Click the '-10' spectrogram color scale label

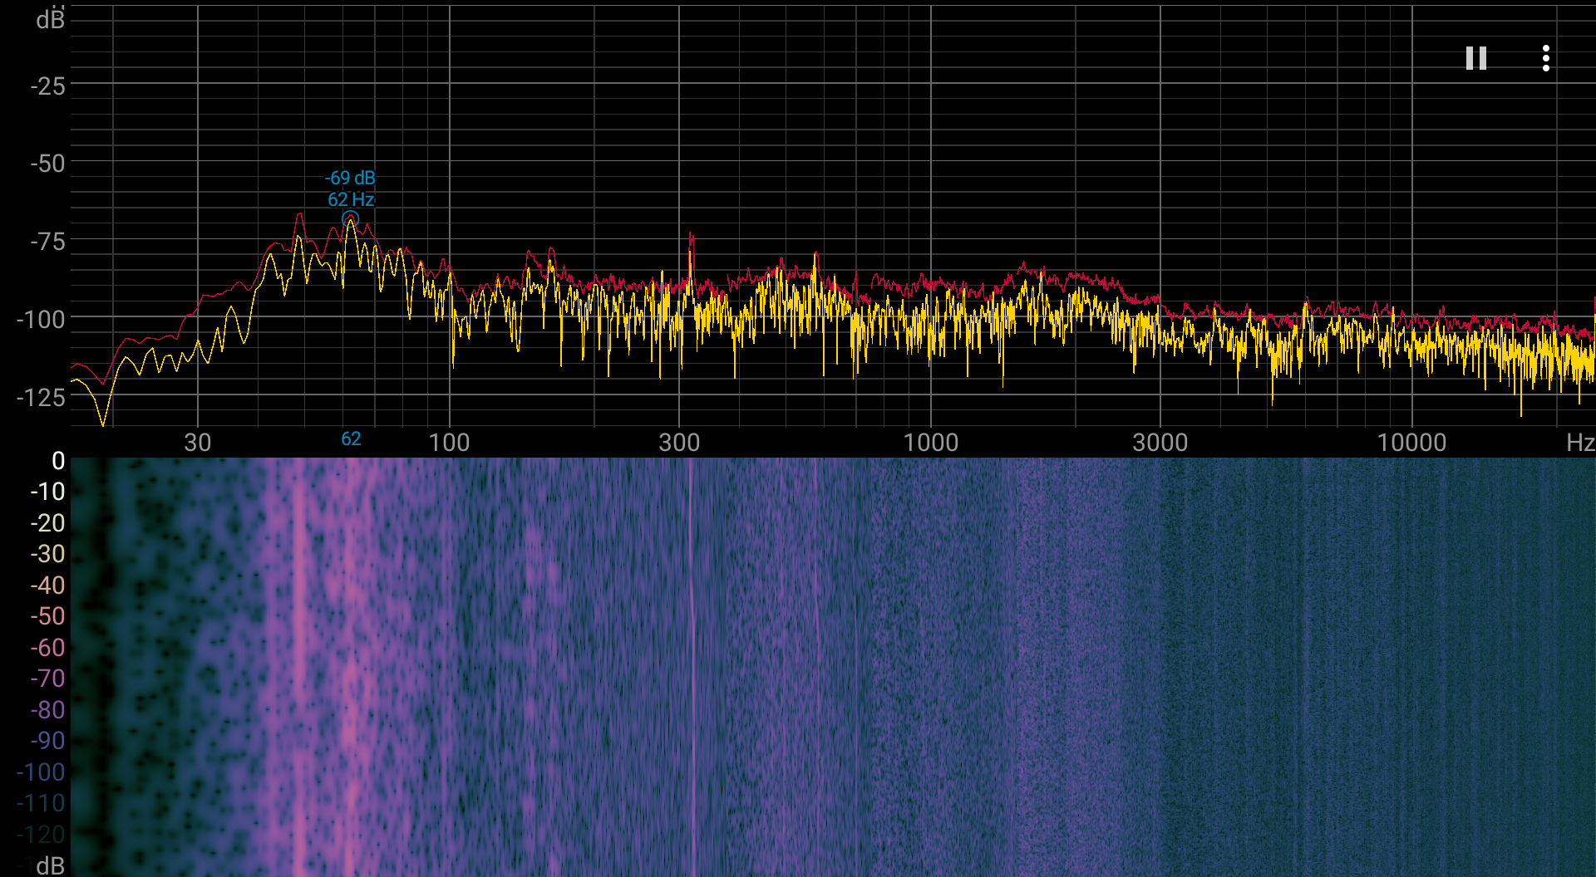coord(47,492)
